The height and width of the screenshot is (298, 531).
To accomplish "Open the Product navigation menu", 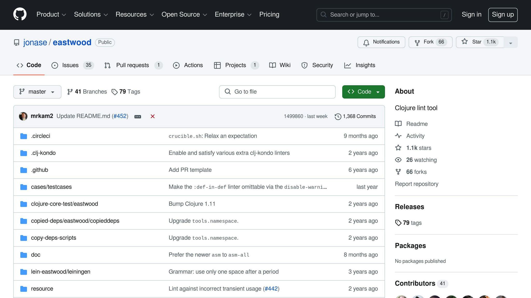I will point(51,14).
